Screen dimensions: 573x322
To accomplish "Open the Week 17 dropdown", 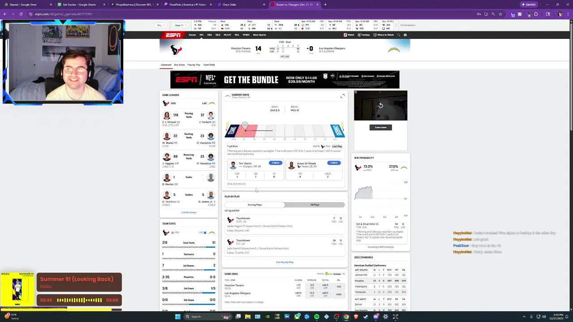I will coord(180,25).
